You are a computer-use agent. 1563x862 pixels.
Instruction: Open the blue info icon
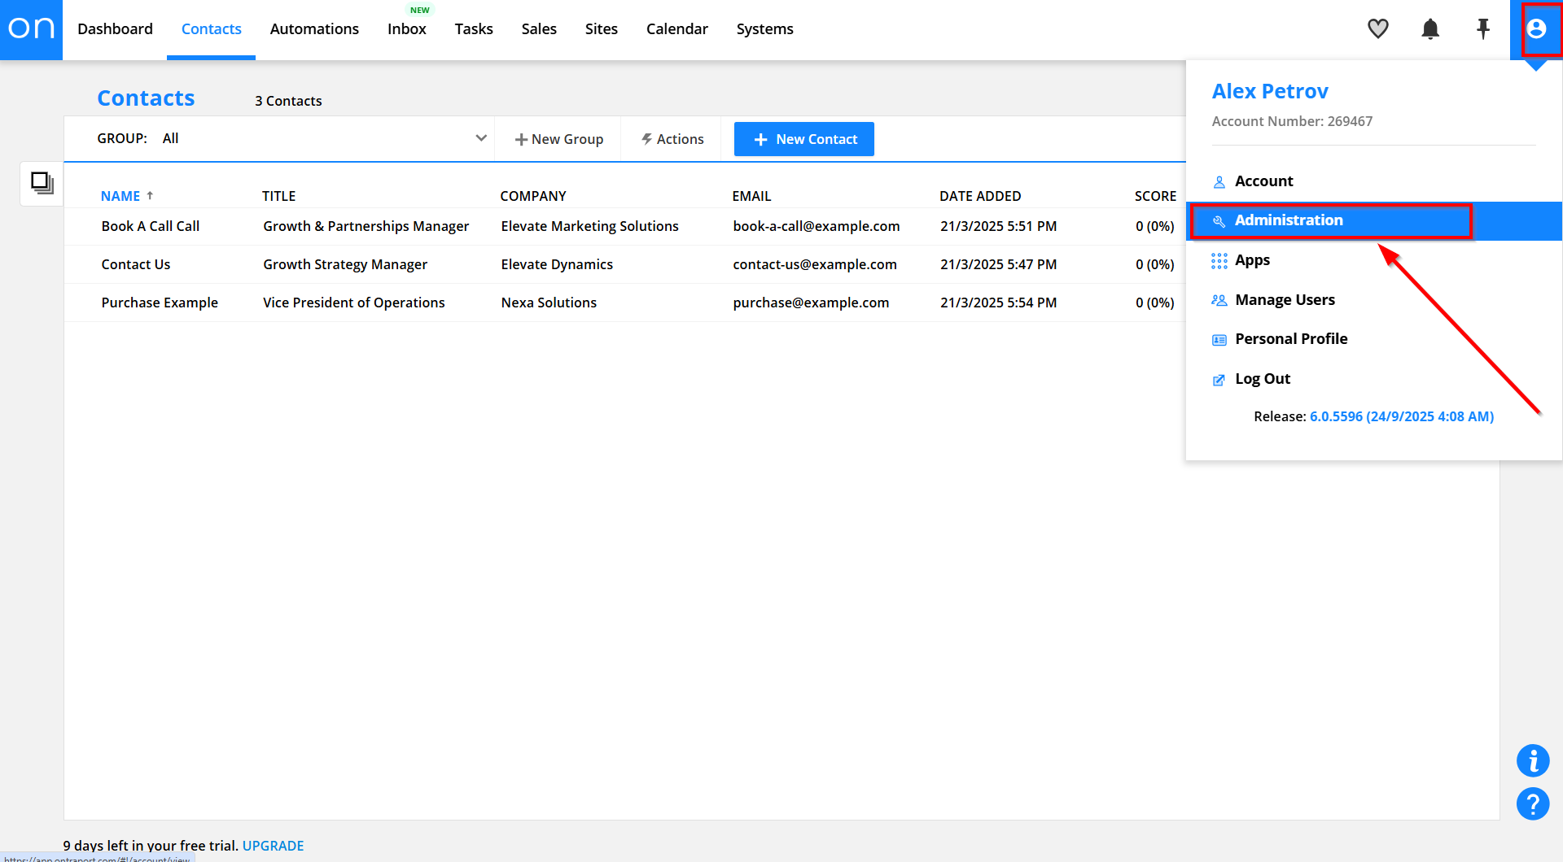1532,761
